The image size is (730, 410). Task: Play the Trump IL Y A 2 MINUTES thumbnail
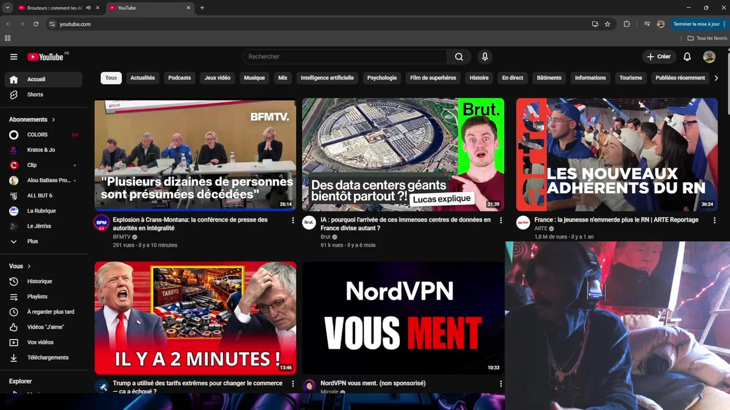(x=195, y=318)
